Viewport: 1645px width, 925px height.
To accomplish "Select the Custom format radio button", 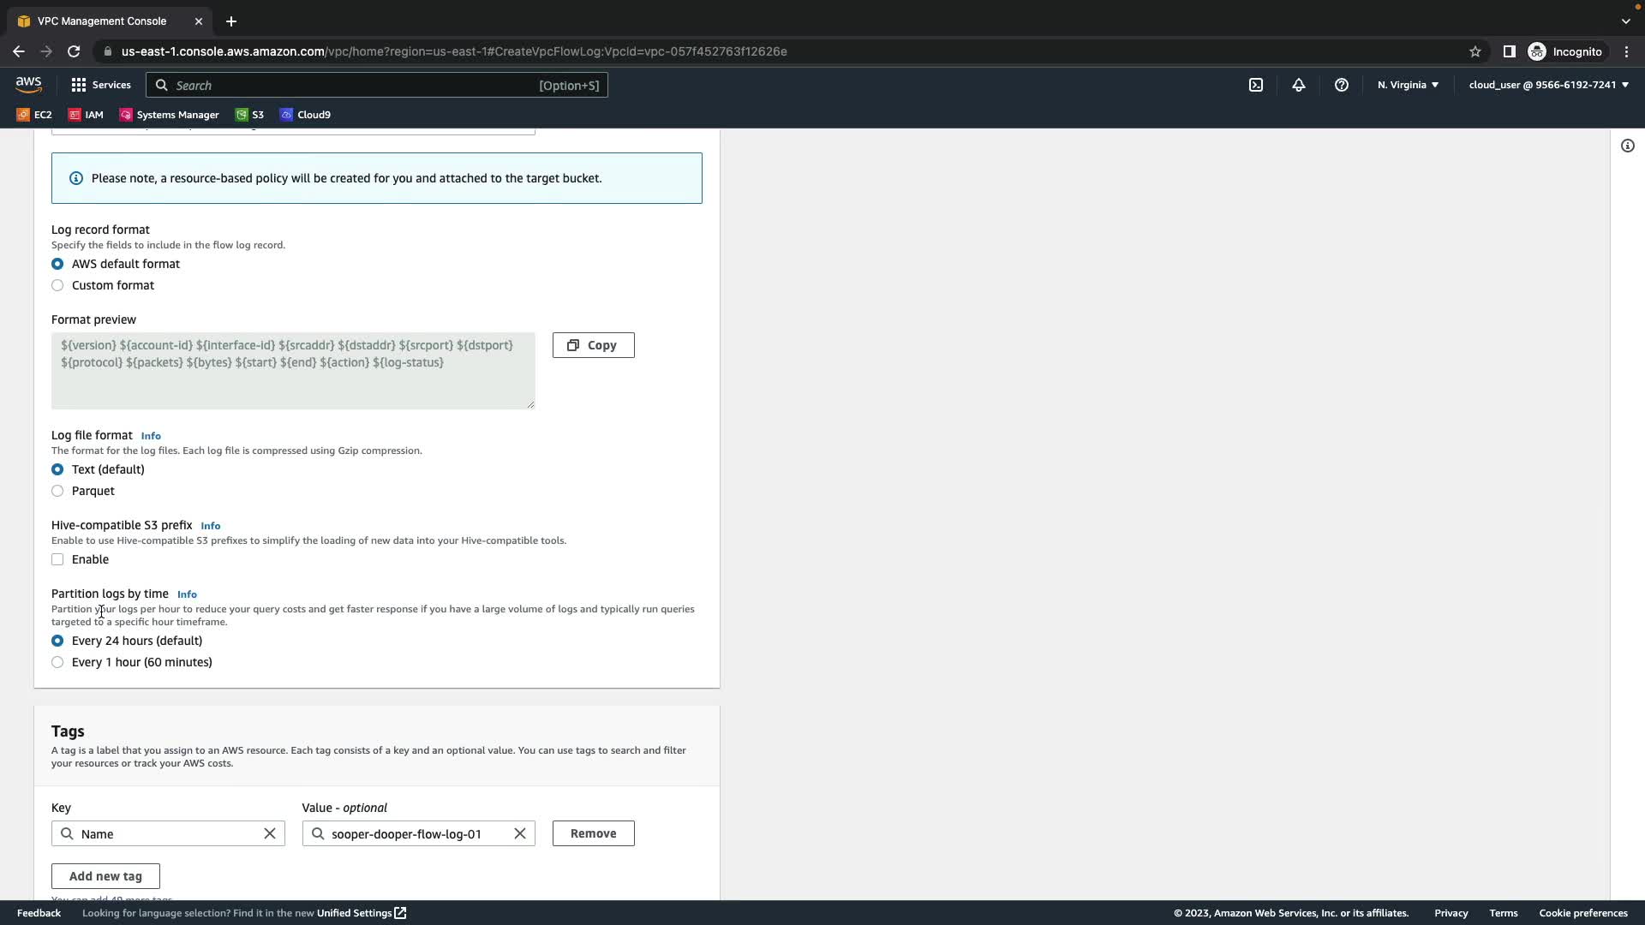I will pyautogui.click(x=57, y=285).
